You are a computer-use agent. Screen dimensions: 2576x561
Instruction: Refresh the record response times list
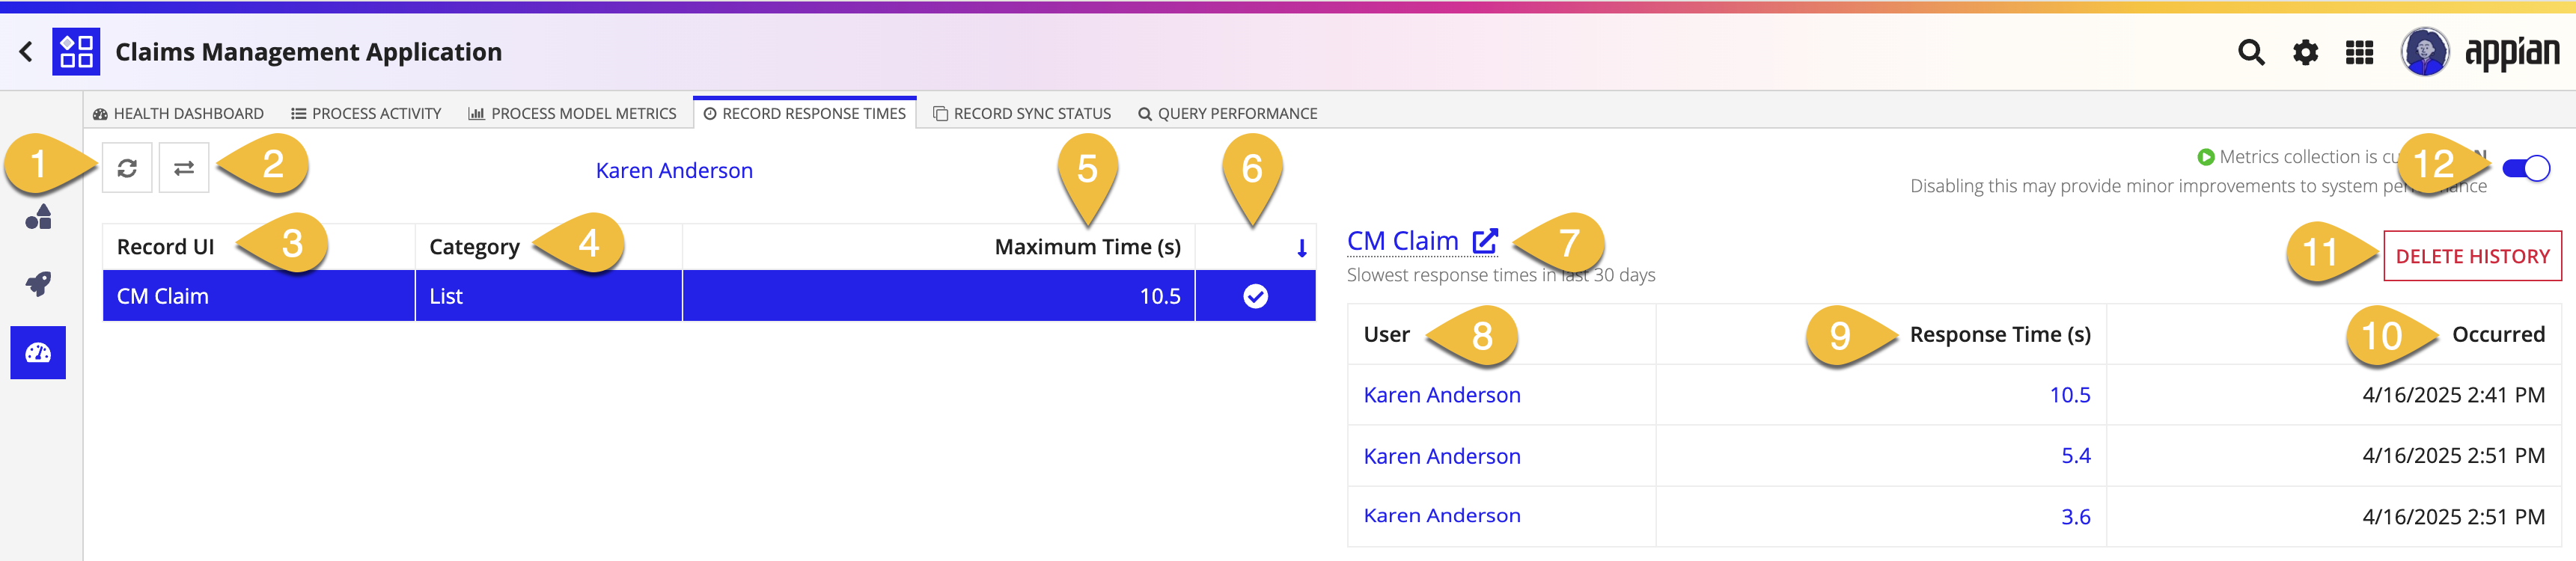127,168
